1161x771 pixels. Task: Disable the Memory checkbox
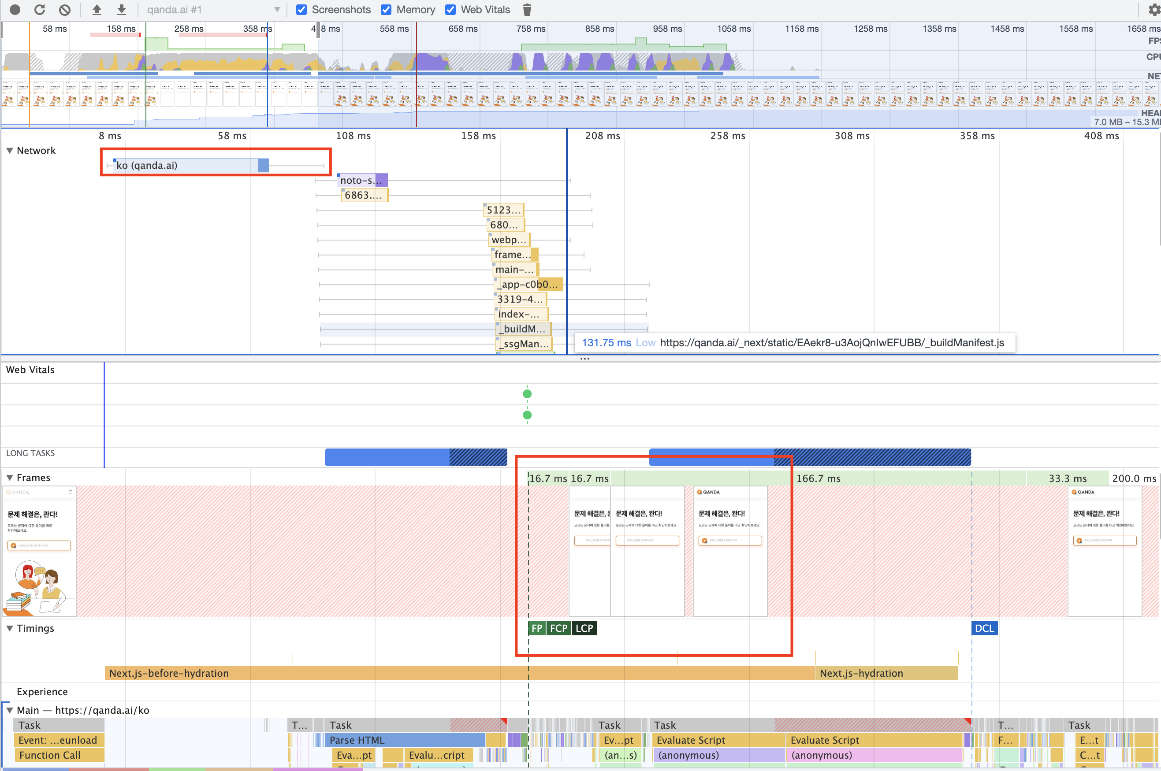[386, 9]
